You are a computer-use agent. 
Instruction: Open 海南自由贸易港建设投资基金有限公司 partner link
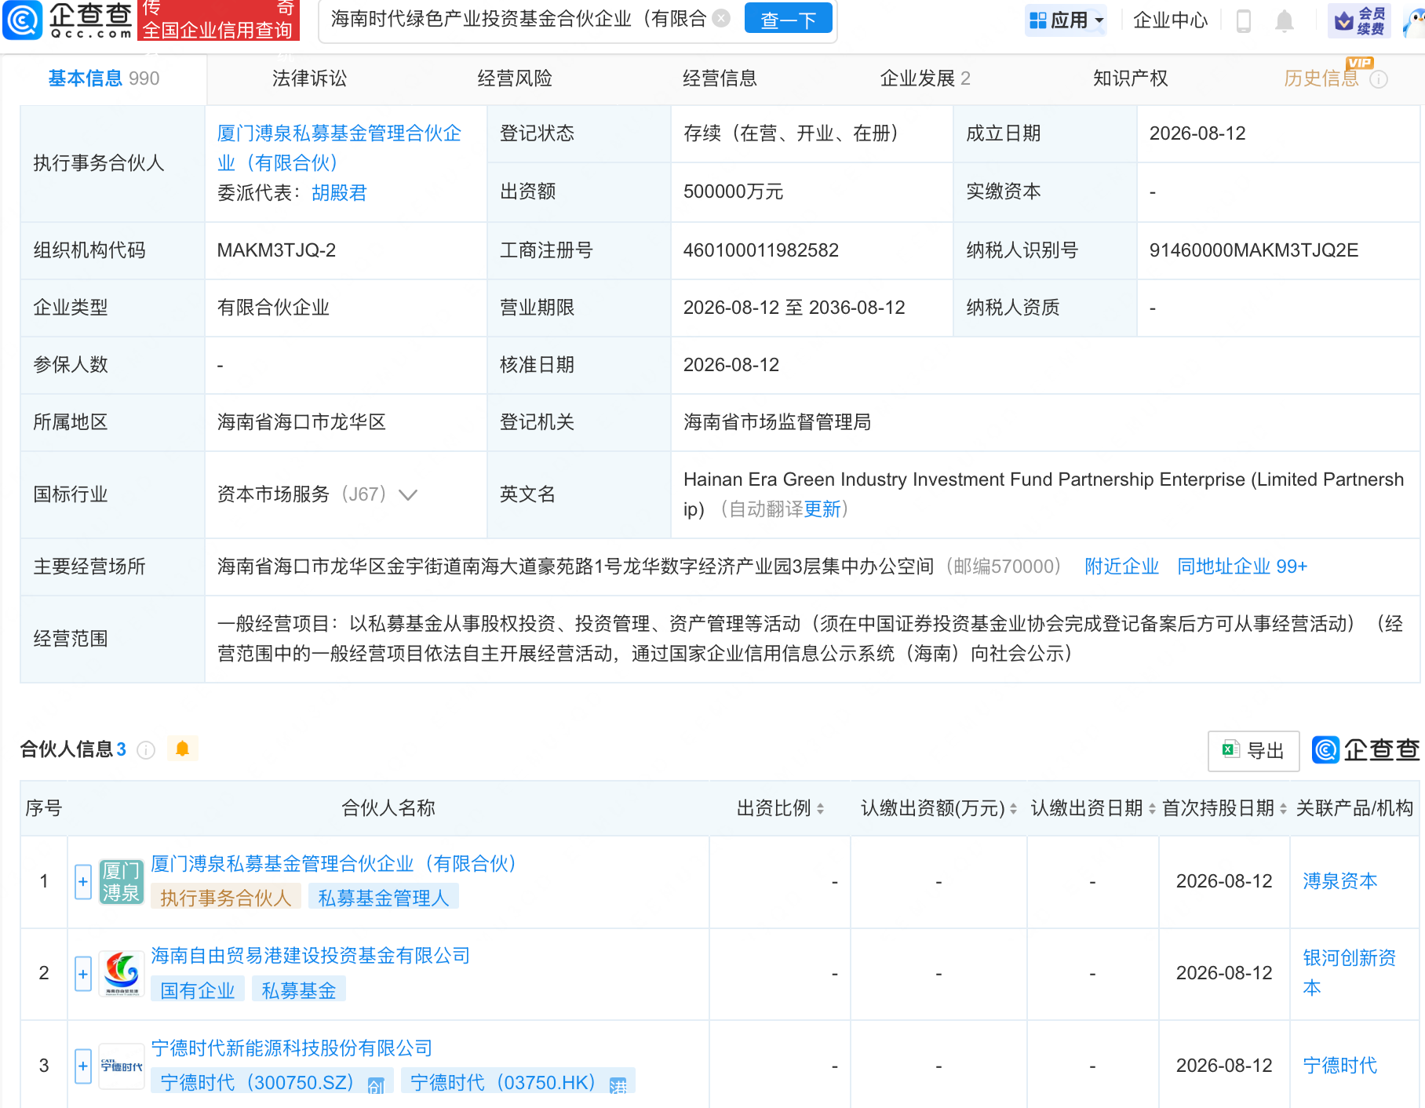[x=311, y=956]
